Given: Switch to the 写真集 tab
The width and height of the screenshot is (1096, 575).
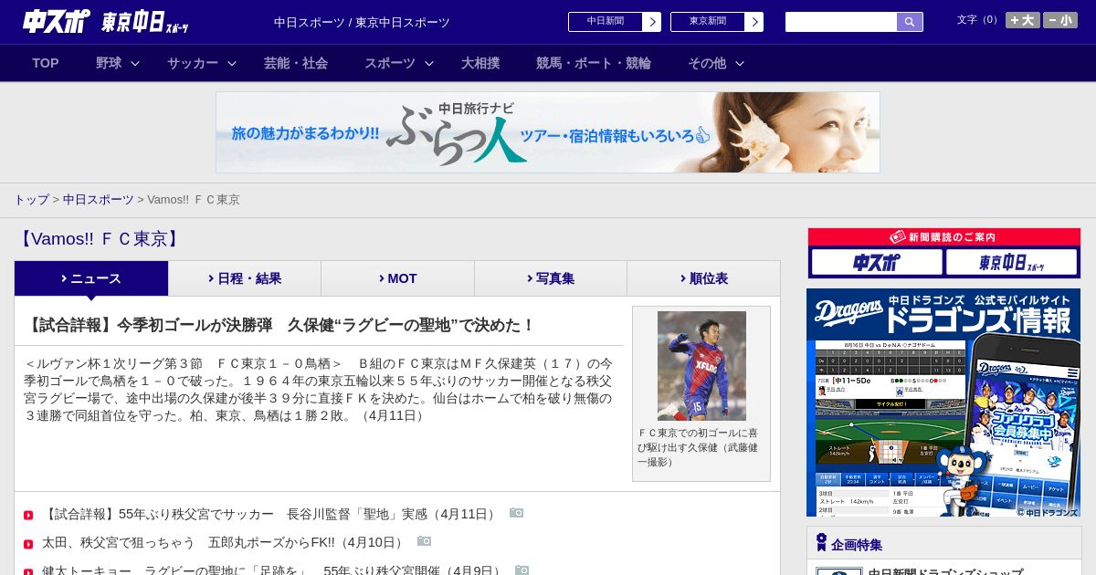Looking at the screenshot, I should click(x=551, y=278).
